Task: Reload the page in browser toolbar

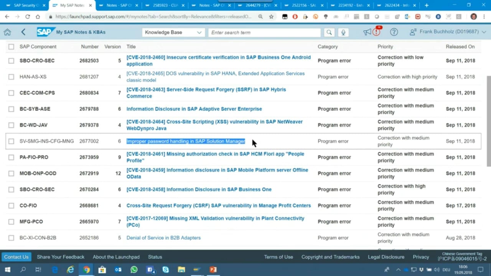Action: 28,17
